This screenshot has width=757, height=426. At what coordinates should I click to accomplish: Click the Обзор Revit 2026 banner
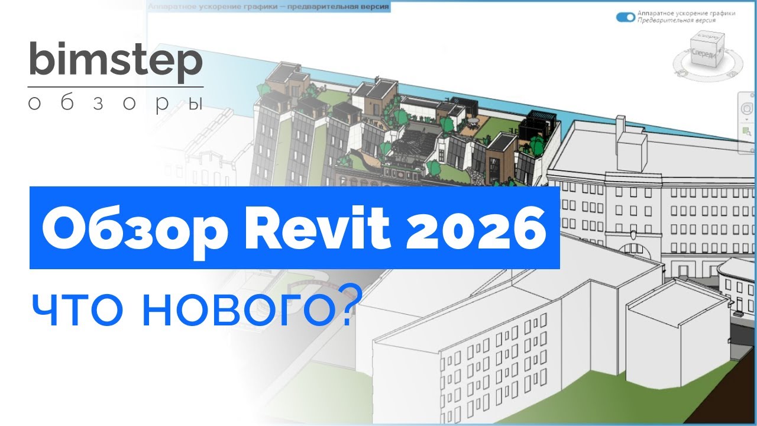click(x=295, y=228)
